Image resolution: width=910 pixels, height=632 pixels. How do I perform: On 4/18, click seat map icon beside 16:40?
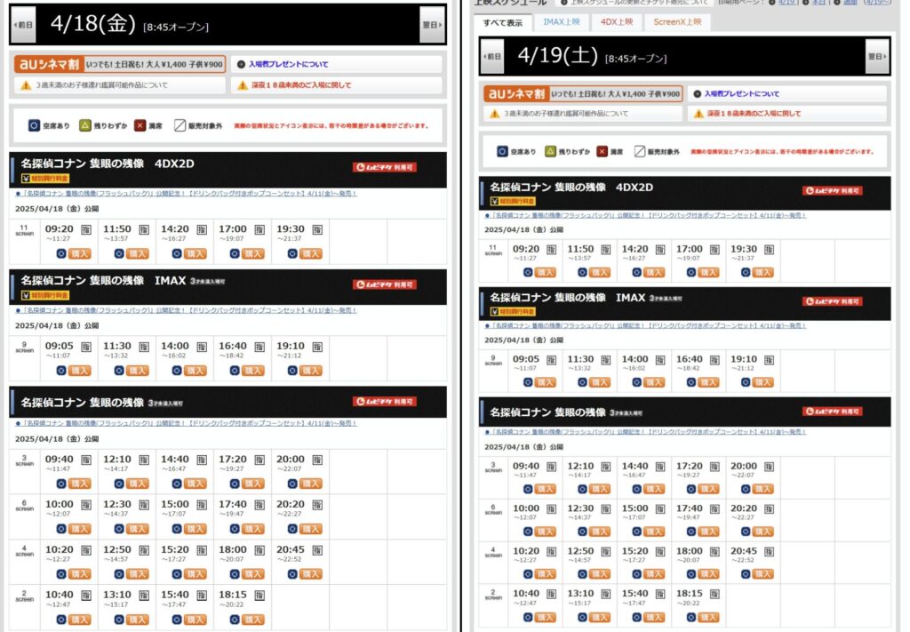tap(259, 347)
